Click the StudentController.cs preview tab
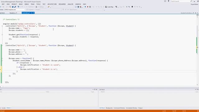 [x=187, y=13]
